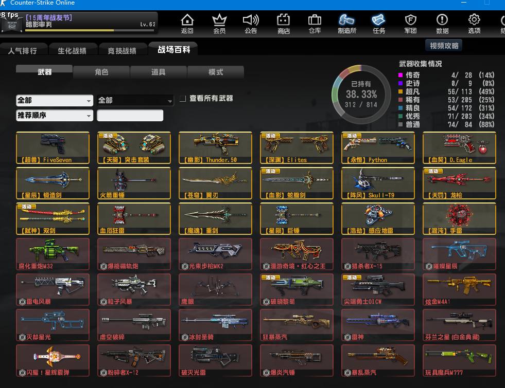Open the 【星辰】锻造剑 weapon card
Image resolution: width=505 pixels, height=388 pixels.
point(53,183)
